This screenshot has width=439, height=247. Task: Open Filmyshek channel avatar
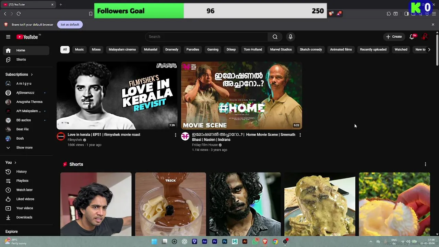61,136
